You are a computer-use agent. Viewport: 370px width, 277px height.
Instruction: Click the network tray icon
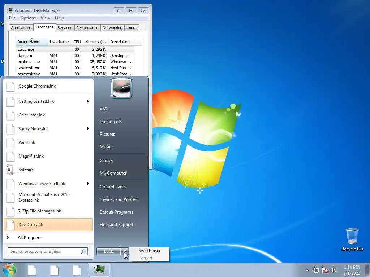point(316,270)
